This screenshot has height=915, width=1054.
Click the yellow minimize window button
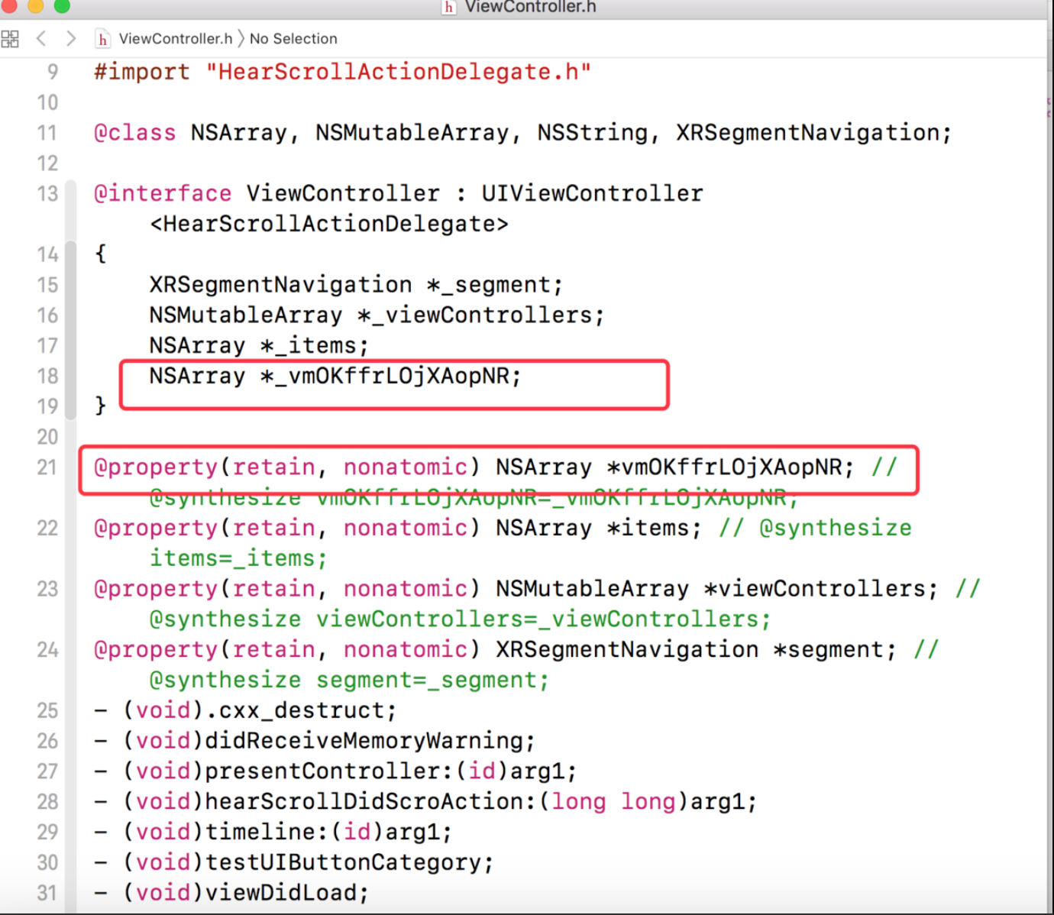pyautogui.click(x=36, y=5)
